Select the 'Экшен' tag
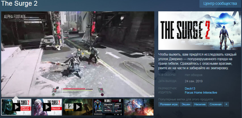Image resolution: width=242 pixels, height=118 pixels. (x=186, y=104)
